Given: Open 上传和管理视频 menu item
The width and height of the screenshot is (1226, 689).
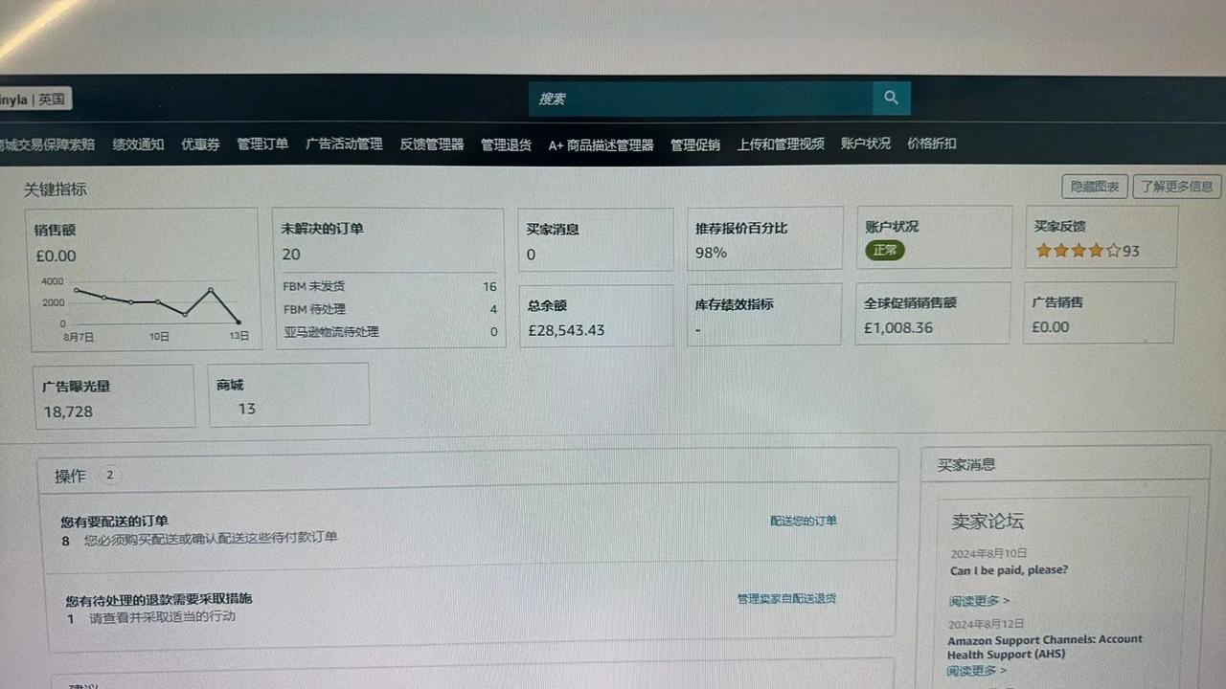Looking at the screenshot, I should tap(781, 144).
